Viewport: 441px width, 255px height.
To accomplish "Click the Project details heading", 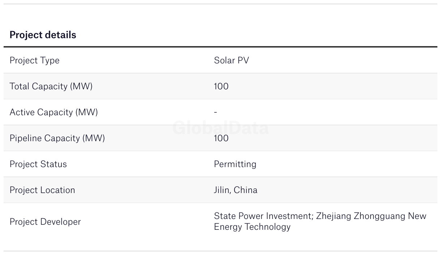I will [43, 35].
